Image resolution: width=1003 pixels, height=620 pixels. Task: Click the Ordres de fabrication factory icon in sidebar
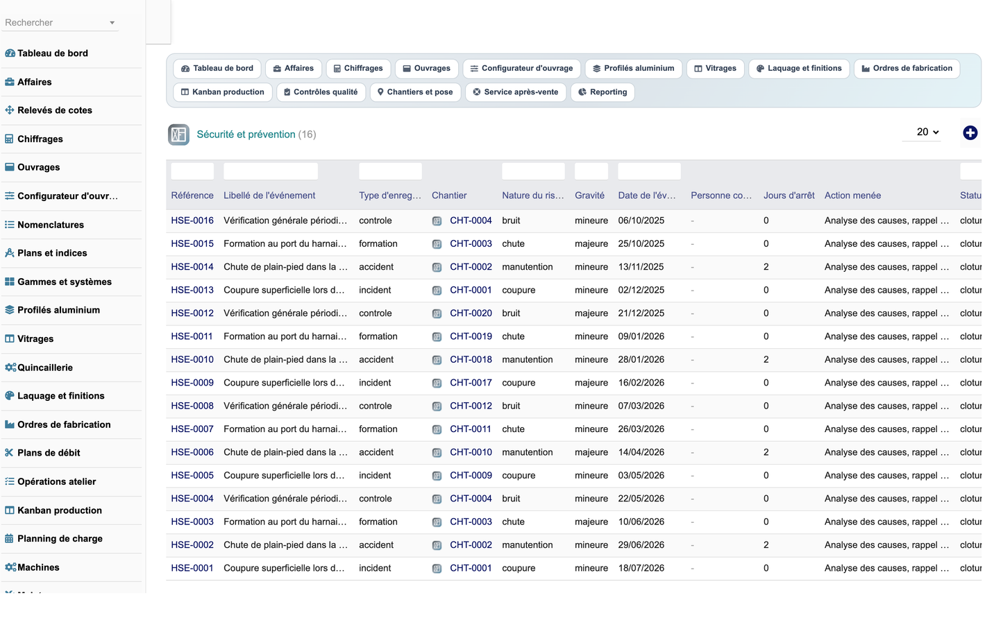pos(10,424)
